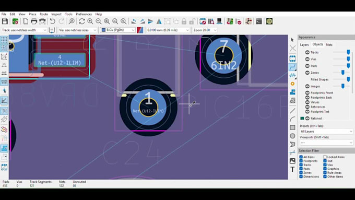Open the Viewports dropdown
The width and height of the screenshot is (355, 200).
tap(326, 143)
